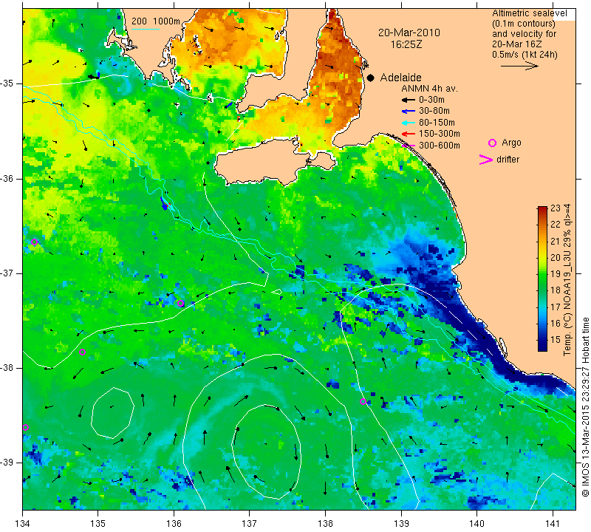Click the black 0-30m arrow legend symbol
591x532 pixels.
pos(409,100)
